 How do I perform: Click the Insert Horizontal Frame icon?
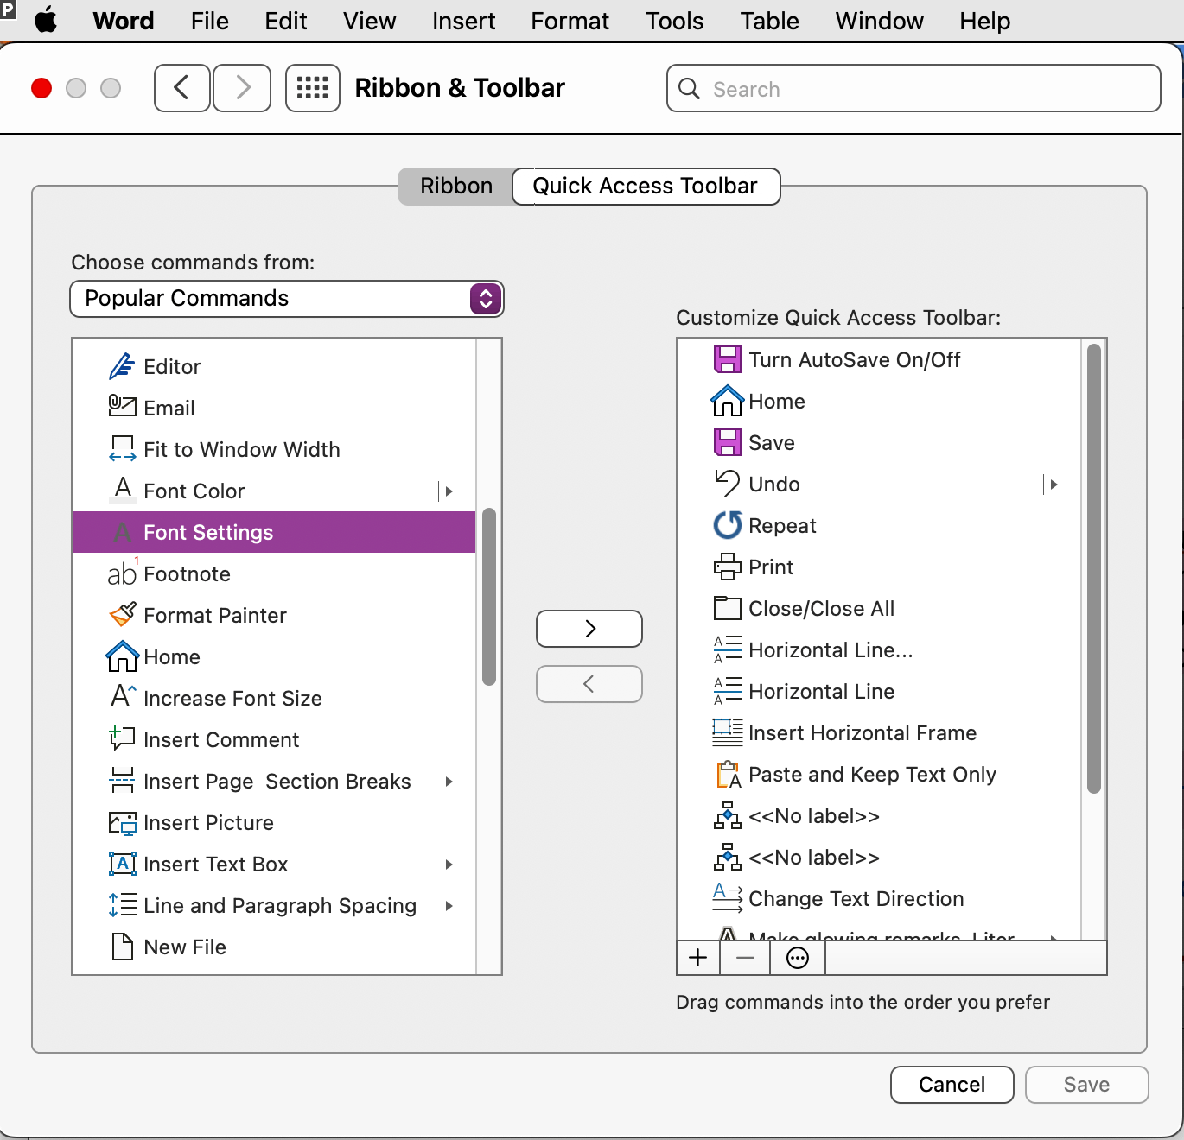[x=727, y=732]
